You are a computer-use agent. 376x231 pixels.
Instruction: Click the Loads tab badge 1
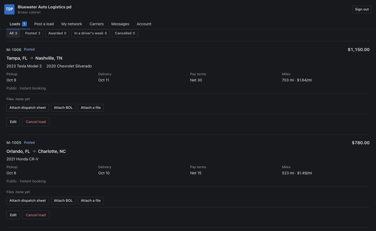coord(24,24)
